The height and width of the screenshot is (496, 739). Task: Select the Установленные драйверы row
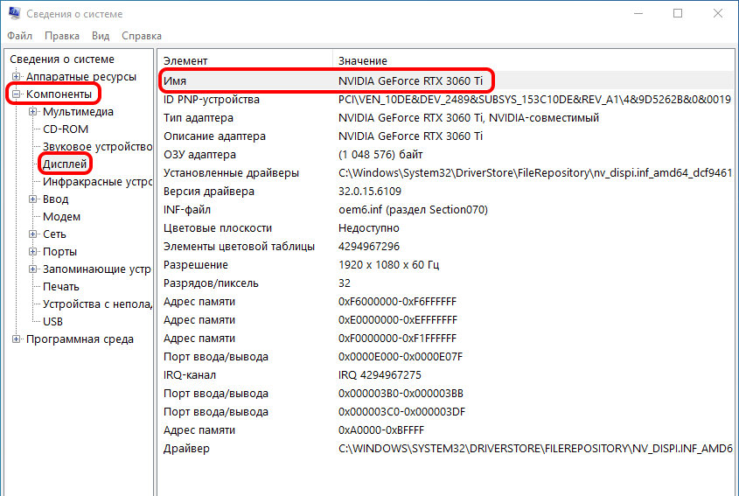[446, 173]
